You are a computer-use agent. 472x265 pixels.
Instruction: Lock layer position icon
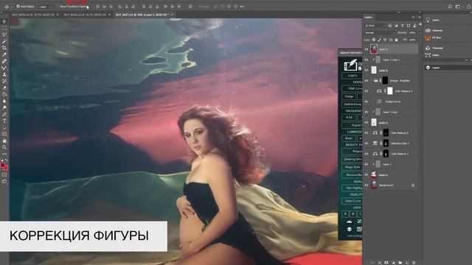pyautogui.click(x=385, y=40)
